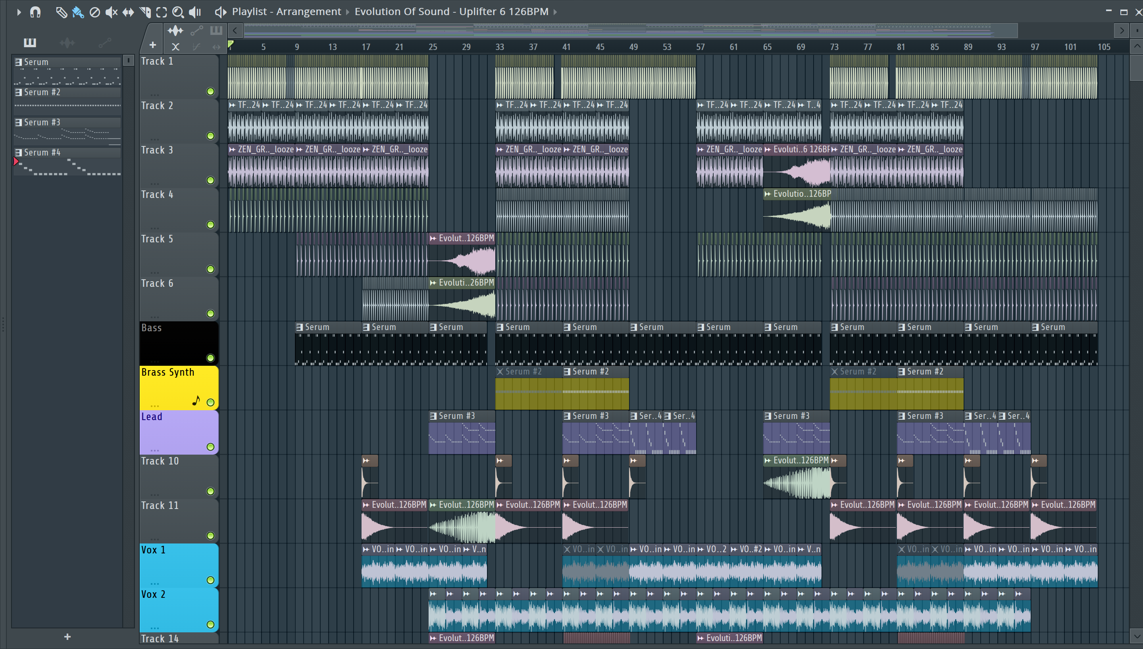Viewport: 1143px width, 649px height.
Task: Select the Mute tool
Action: click(111, 12)
